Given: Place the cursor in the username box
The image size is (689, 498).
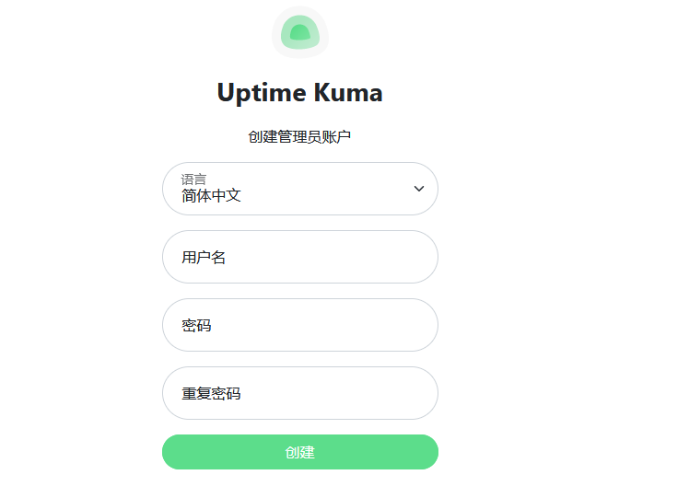Looking at the screenshot, I should [299, 257].
